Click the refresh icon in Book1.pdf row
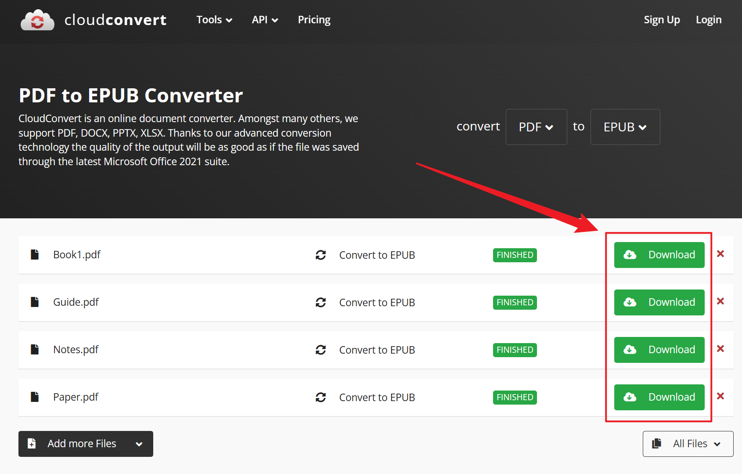742x474 pixels. [321, 255]
